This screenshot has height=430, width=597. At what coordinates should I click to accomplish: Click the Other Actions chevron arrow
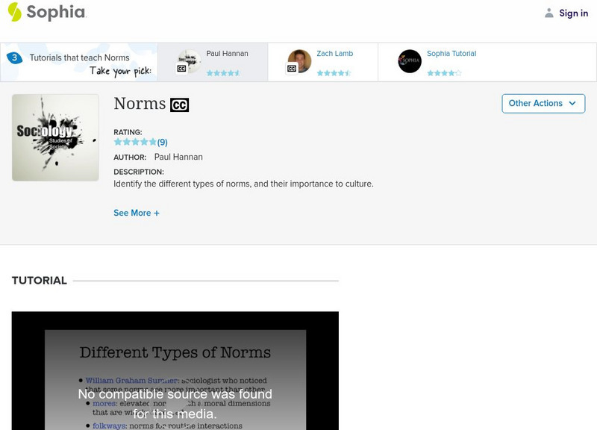[x=572, y=104]
